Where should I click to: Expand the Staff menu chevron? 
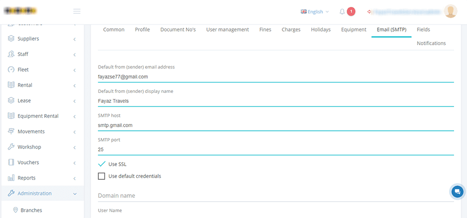(x=74, y=55)
